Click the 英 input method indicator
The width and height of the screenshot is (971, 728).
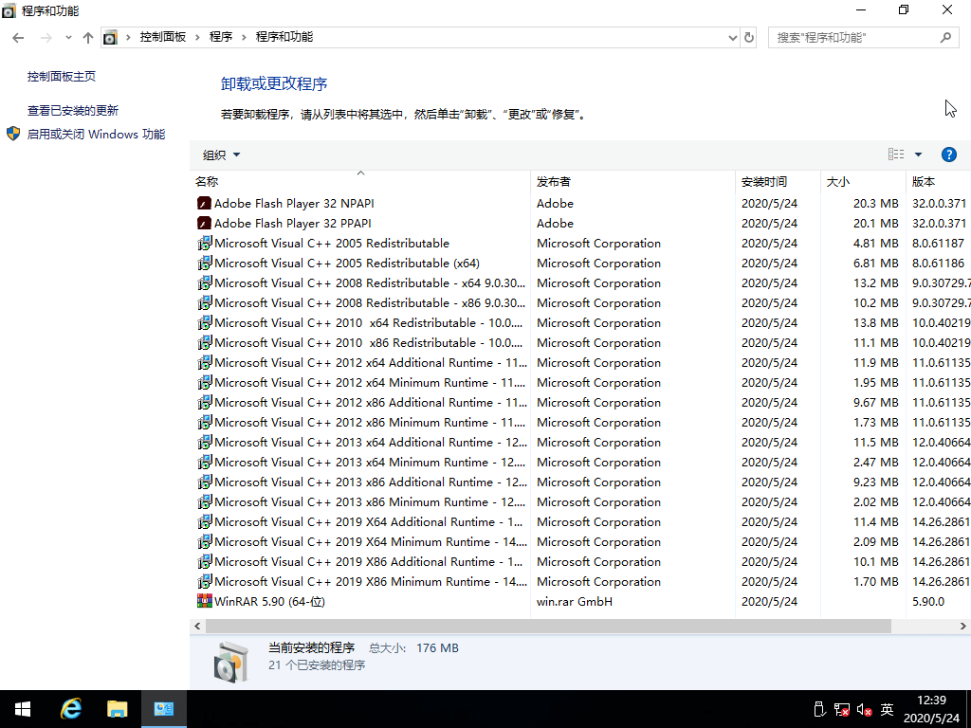887,709
